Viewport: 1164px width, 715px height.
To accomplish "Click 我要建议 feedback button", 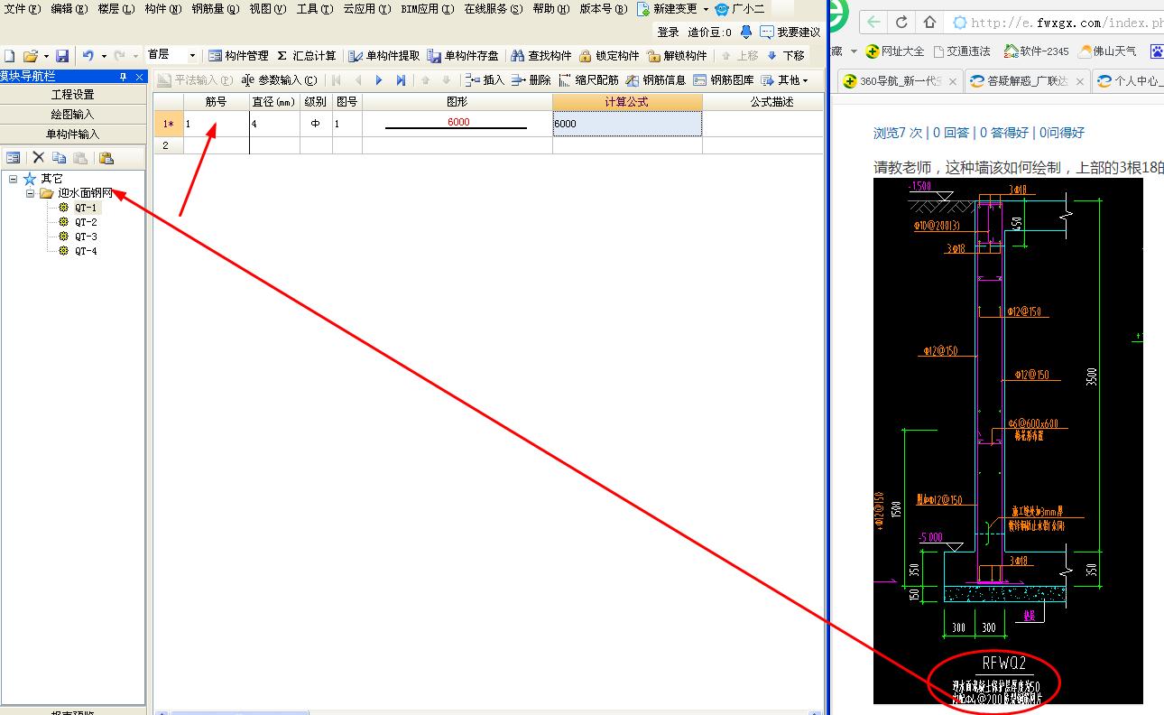I will 790,32.
